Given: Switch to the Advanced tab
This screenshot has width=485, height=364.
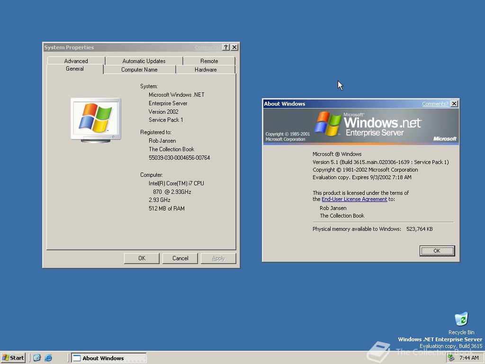Looking at the screenshot, I should click(x=76, y=61).
